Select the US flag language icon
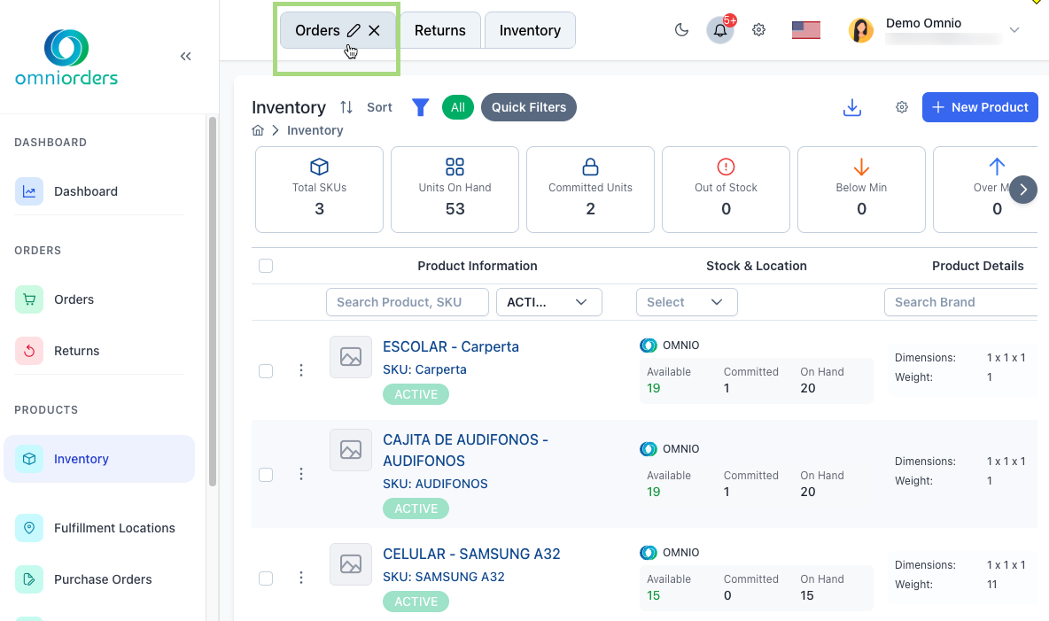This screenshot has height=621, width=1049. pos(805,30)
